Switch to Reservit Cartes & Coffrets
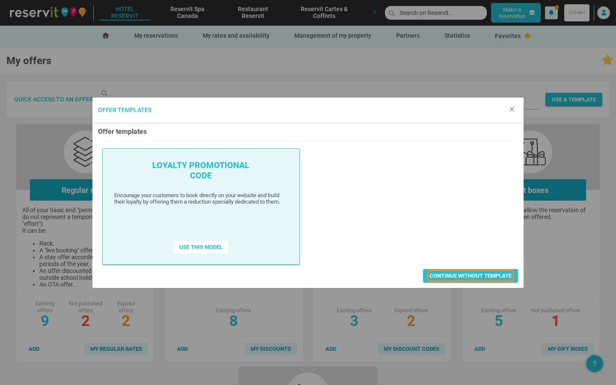Viewport: 616px width, 385px height. click(324, 12)
